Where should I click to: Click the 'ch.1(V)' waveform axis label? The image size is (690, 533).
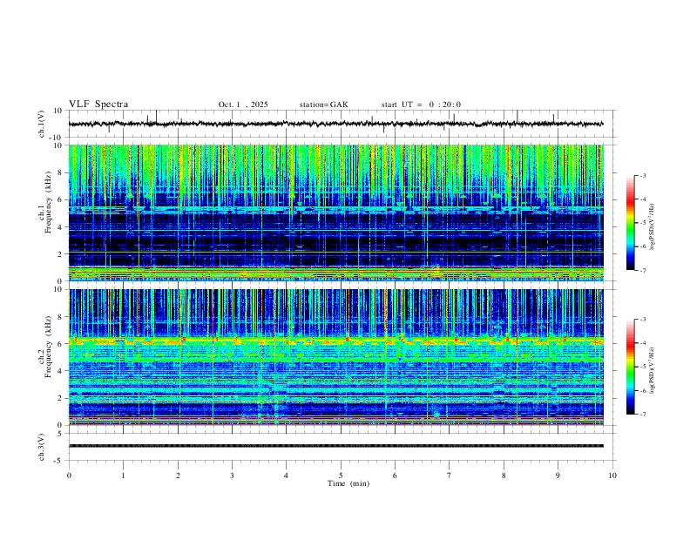(42, 124)
